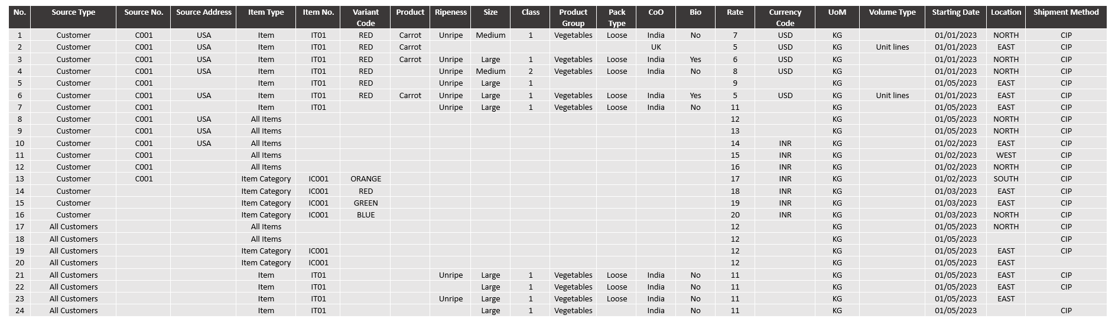Click the rate cell showing 20

734,215
